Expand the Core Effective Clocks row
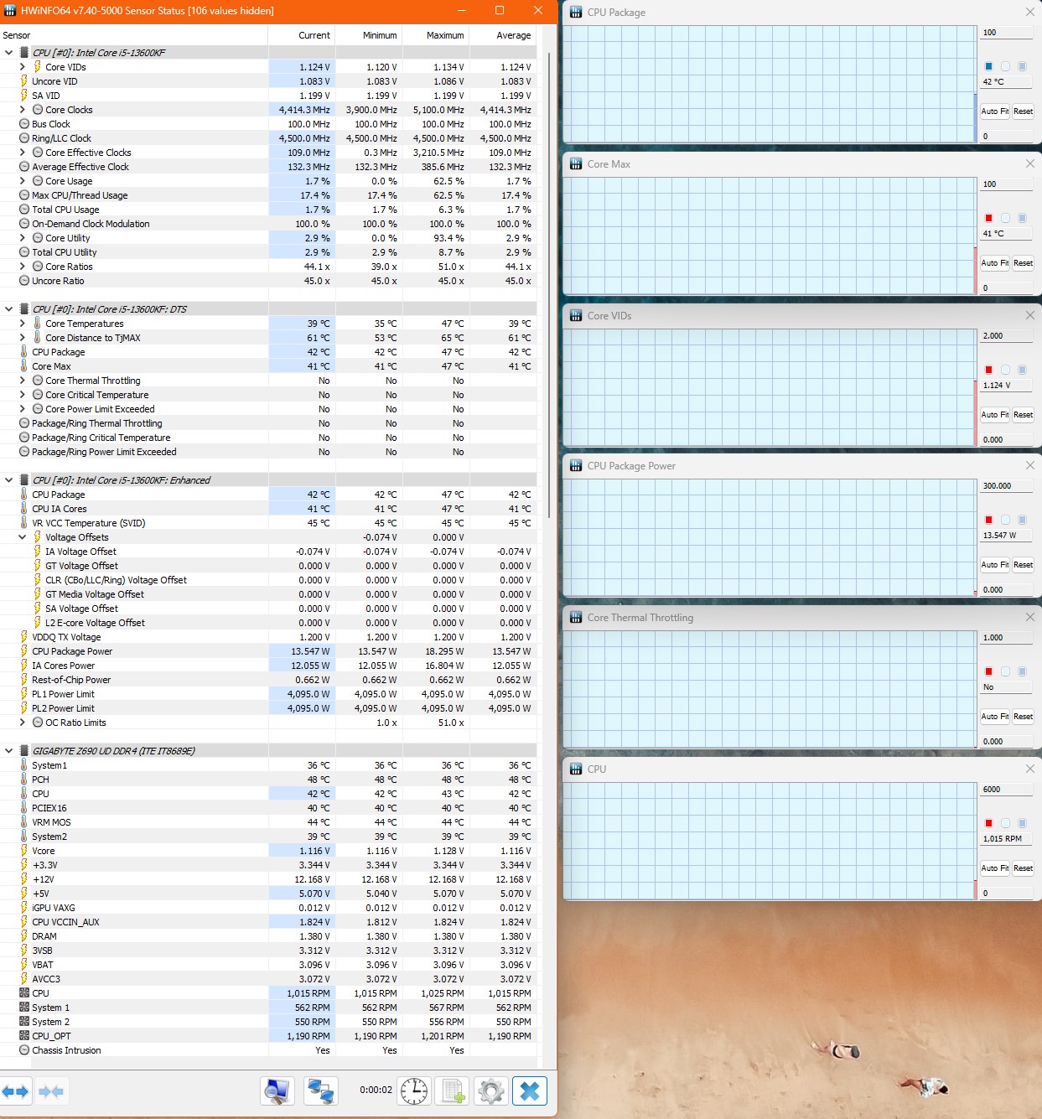Image resolution: width=1042 pixels, height=1119 pixels. coord(23,153)
